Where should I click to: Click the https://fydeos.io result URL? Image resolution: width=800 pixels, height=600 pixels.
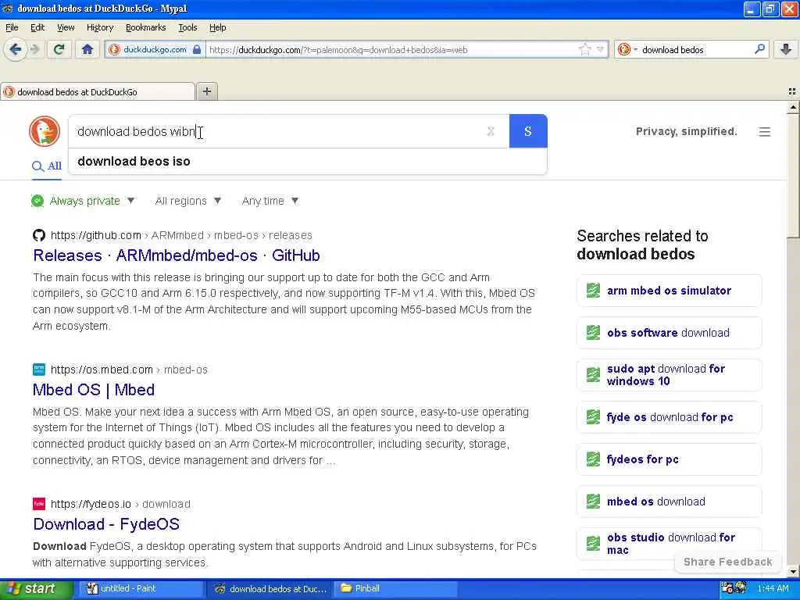(91, 504)
